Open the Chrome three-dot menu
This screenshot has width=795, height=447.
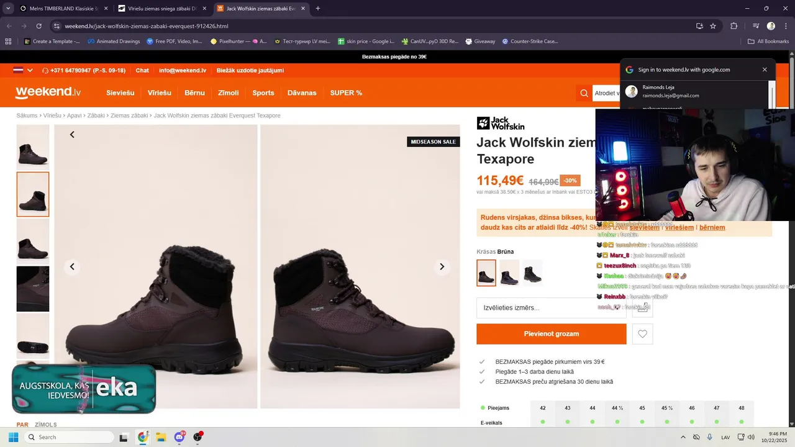click(x=785, y=26)
